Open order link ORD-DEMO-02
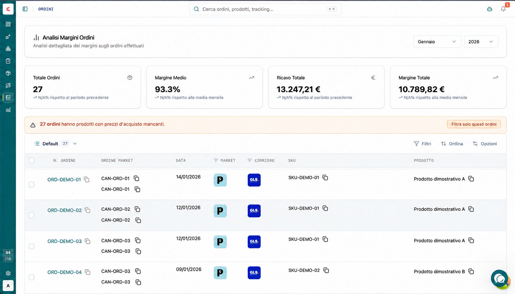The image size is (515, 294). click(x=65, y=210)
